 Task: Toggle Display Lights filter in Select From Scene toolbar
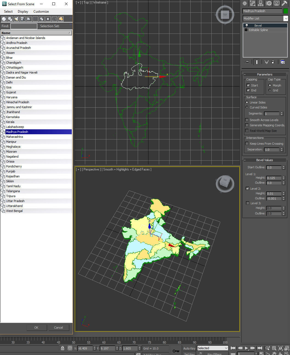(x=16, y=19)
